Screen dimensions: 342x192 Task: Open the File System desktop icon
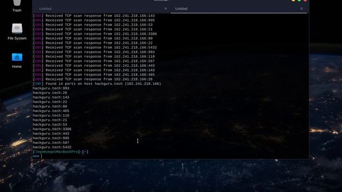[x=17, y=32]
